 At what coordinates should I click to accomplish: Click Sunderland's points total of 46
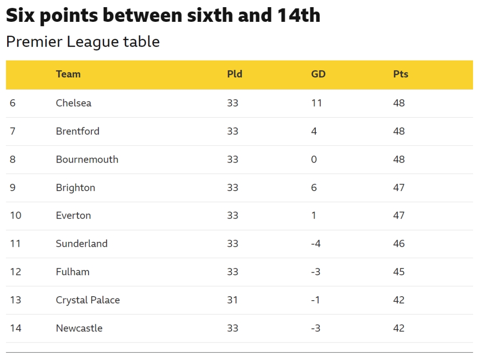399,244
